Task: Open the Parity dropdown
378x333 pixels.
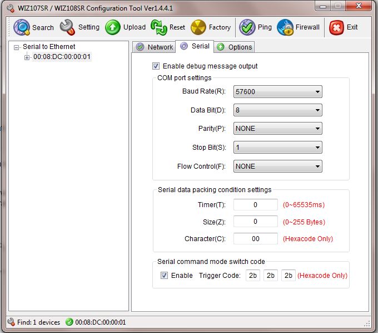Action: (278, 129)
